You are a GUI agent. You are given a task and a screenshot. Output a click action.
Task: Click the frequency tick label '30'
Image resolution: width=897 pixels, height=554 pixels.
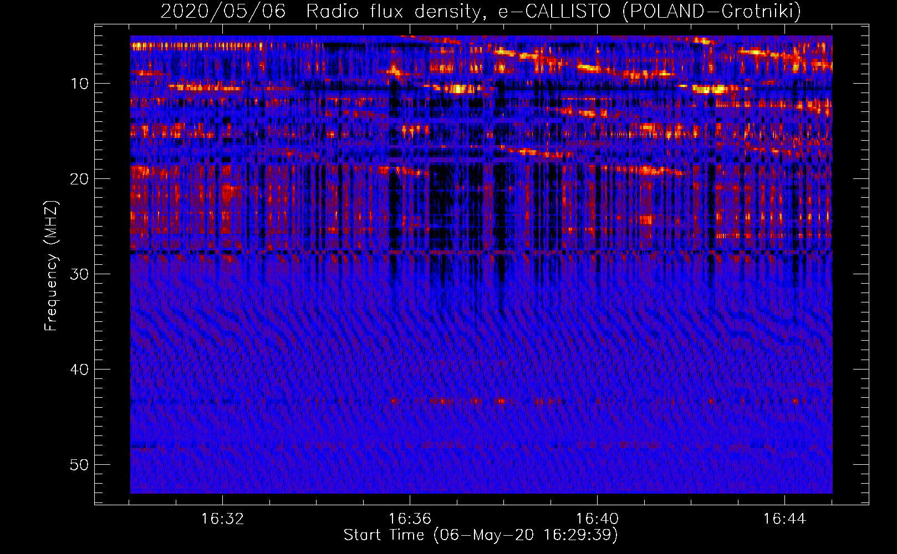79,274
